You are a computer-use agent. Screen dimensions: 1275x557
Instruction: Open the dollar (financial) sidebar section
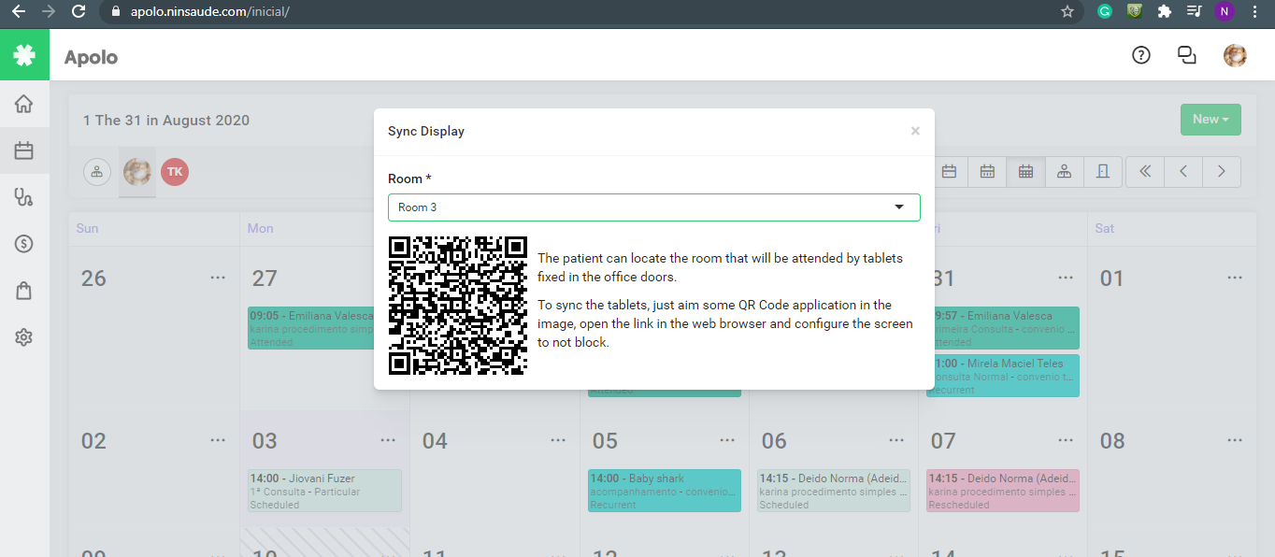point(24,244)
